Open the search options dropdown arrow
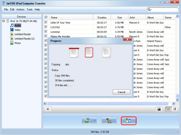The image size is (181, 135). tap(151, 10)
